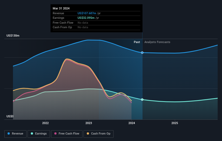Screen dimensions: 222x141
Task: Click the US$0 y-axis label
Action: [10, 116]
